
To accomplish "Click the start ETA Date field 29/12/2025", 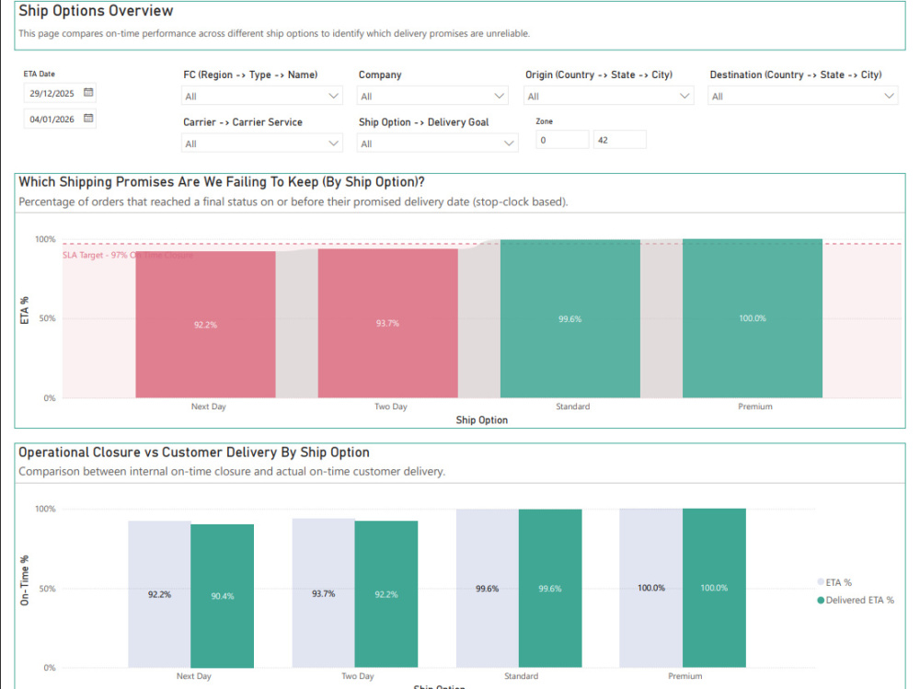I will 59,93.
